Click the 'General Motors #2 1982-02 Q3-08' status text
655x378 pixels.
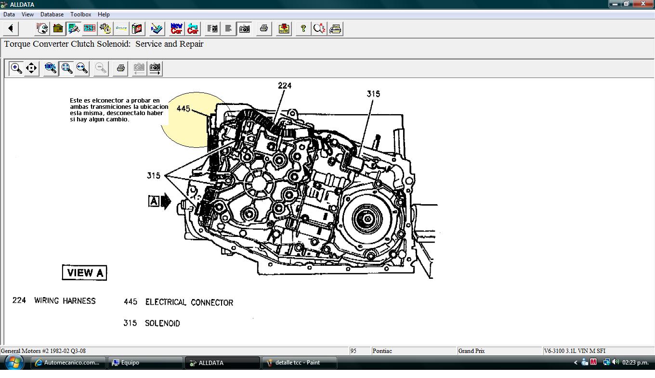(x=43, y=351)
